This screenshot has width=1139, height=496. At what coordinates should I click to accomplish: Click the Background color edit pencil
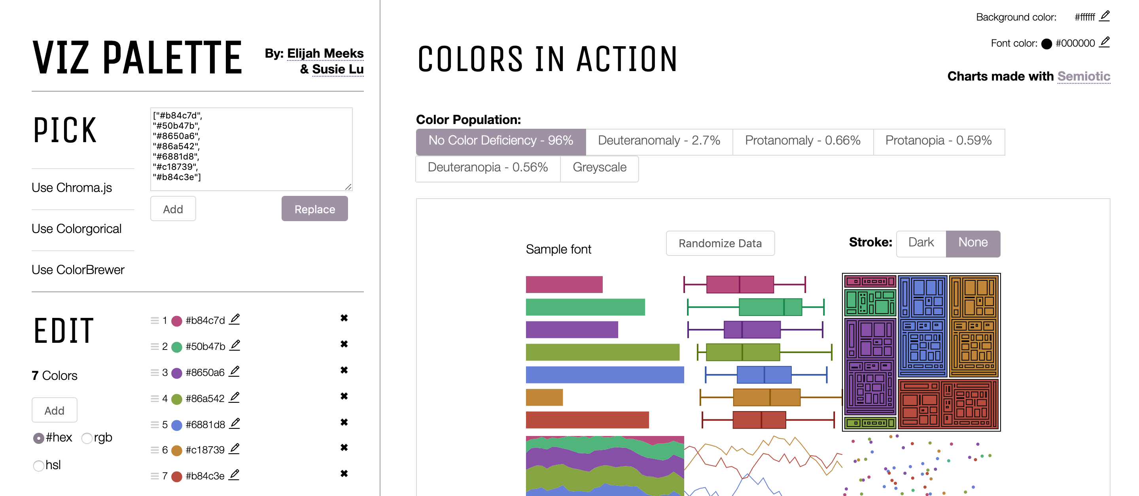pyautogui.click(x=1106, y=16)
